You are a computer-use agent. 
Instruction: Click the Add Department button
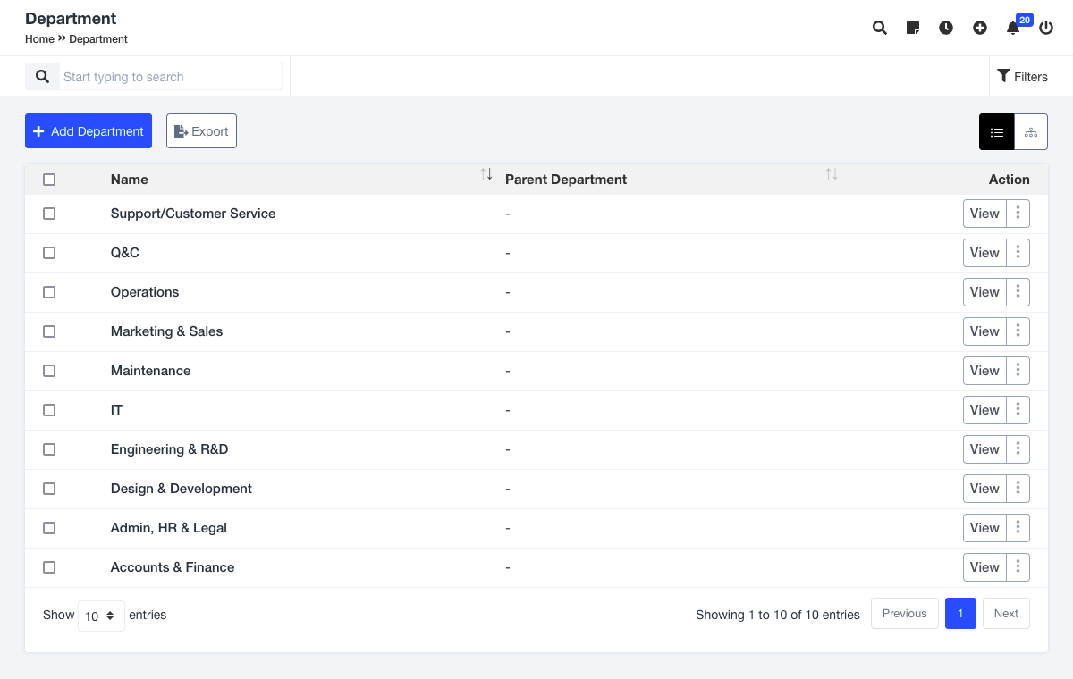[89, 131]
